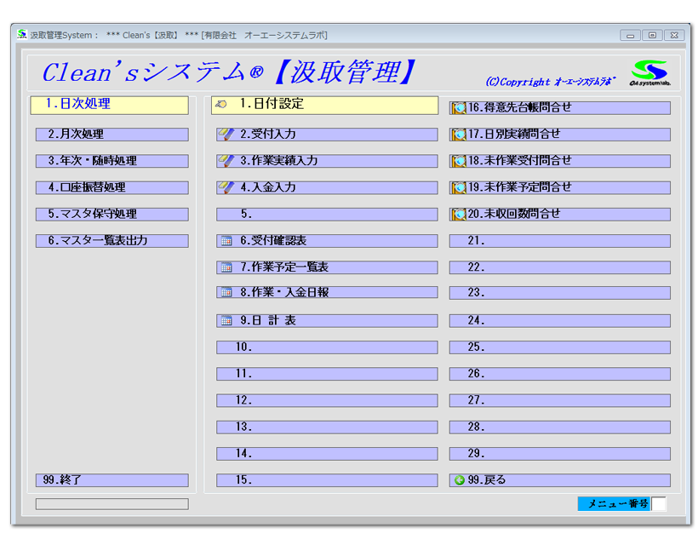Image resolution: width=698 pixels, height=545 pixels.
Task: Open 9.日計表
Action: click(327, 320)
